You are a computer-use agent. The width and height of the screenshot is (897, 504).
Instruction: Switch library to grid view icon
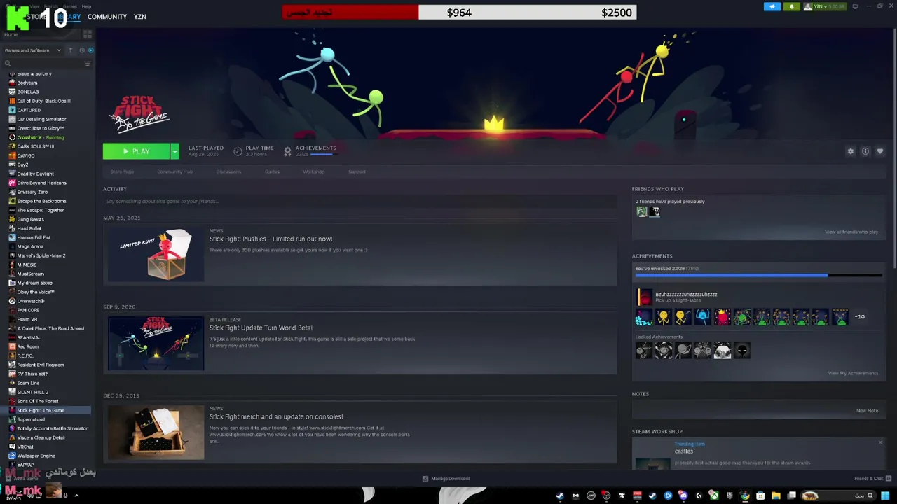point(88,34)
